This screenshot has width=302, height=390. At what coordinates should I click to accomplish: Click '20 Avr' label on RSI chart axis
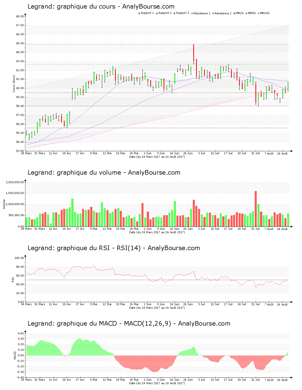[x=67, y=304]
